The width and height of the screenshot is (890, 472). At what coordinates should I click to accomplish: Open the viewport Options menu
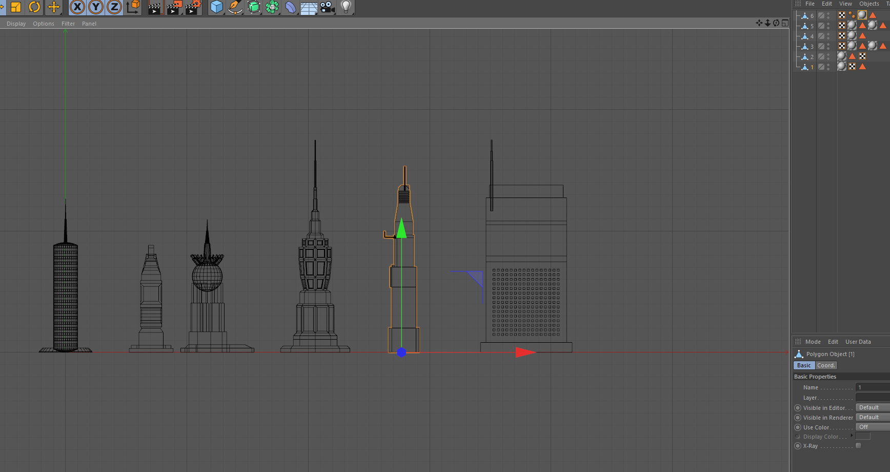coord(44,24)
